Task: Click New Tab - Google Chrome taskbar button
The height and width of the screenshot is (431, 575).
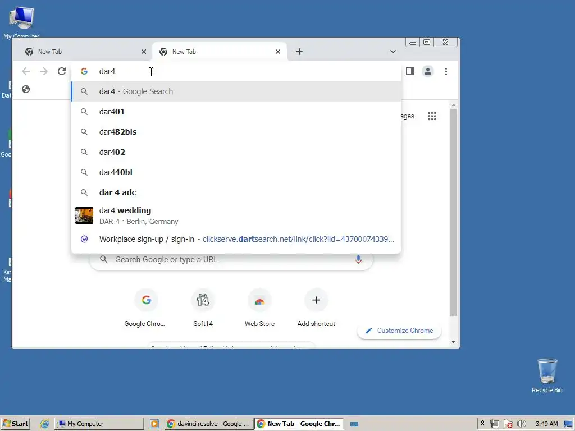Action: tap(299, 424)
